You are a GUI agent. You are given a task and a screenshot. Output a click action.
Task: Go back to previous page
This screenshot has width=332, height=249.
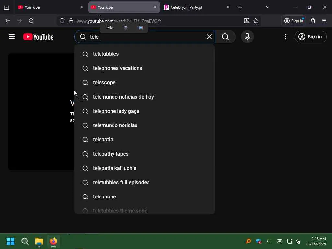tap(8, 21)
